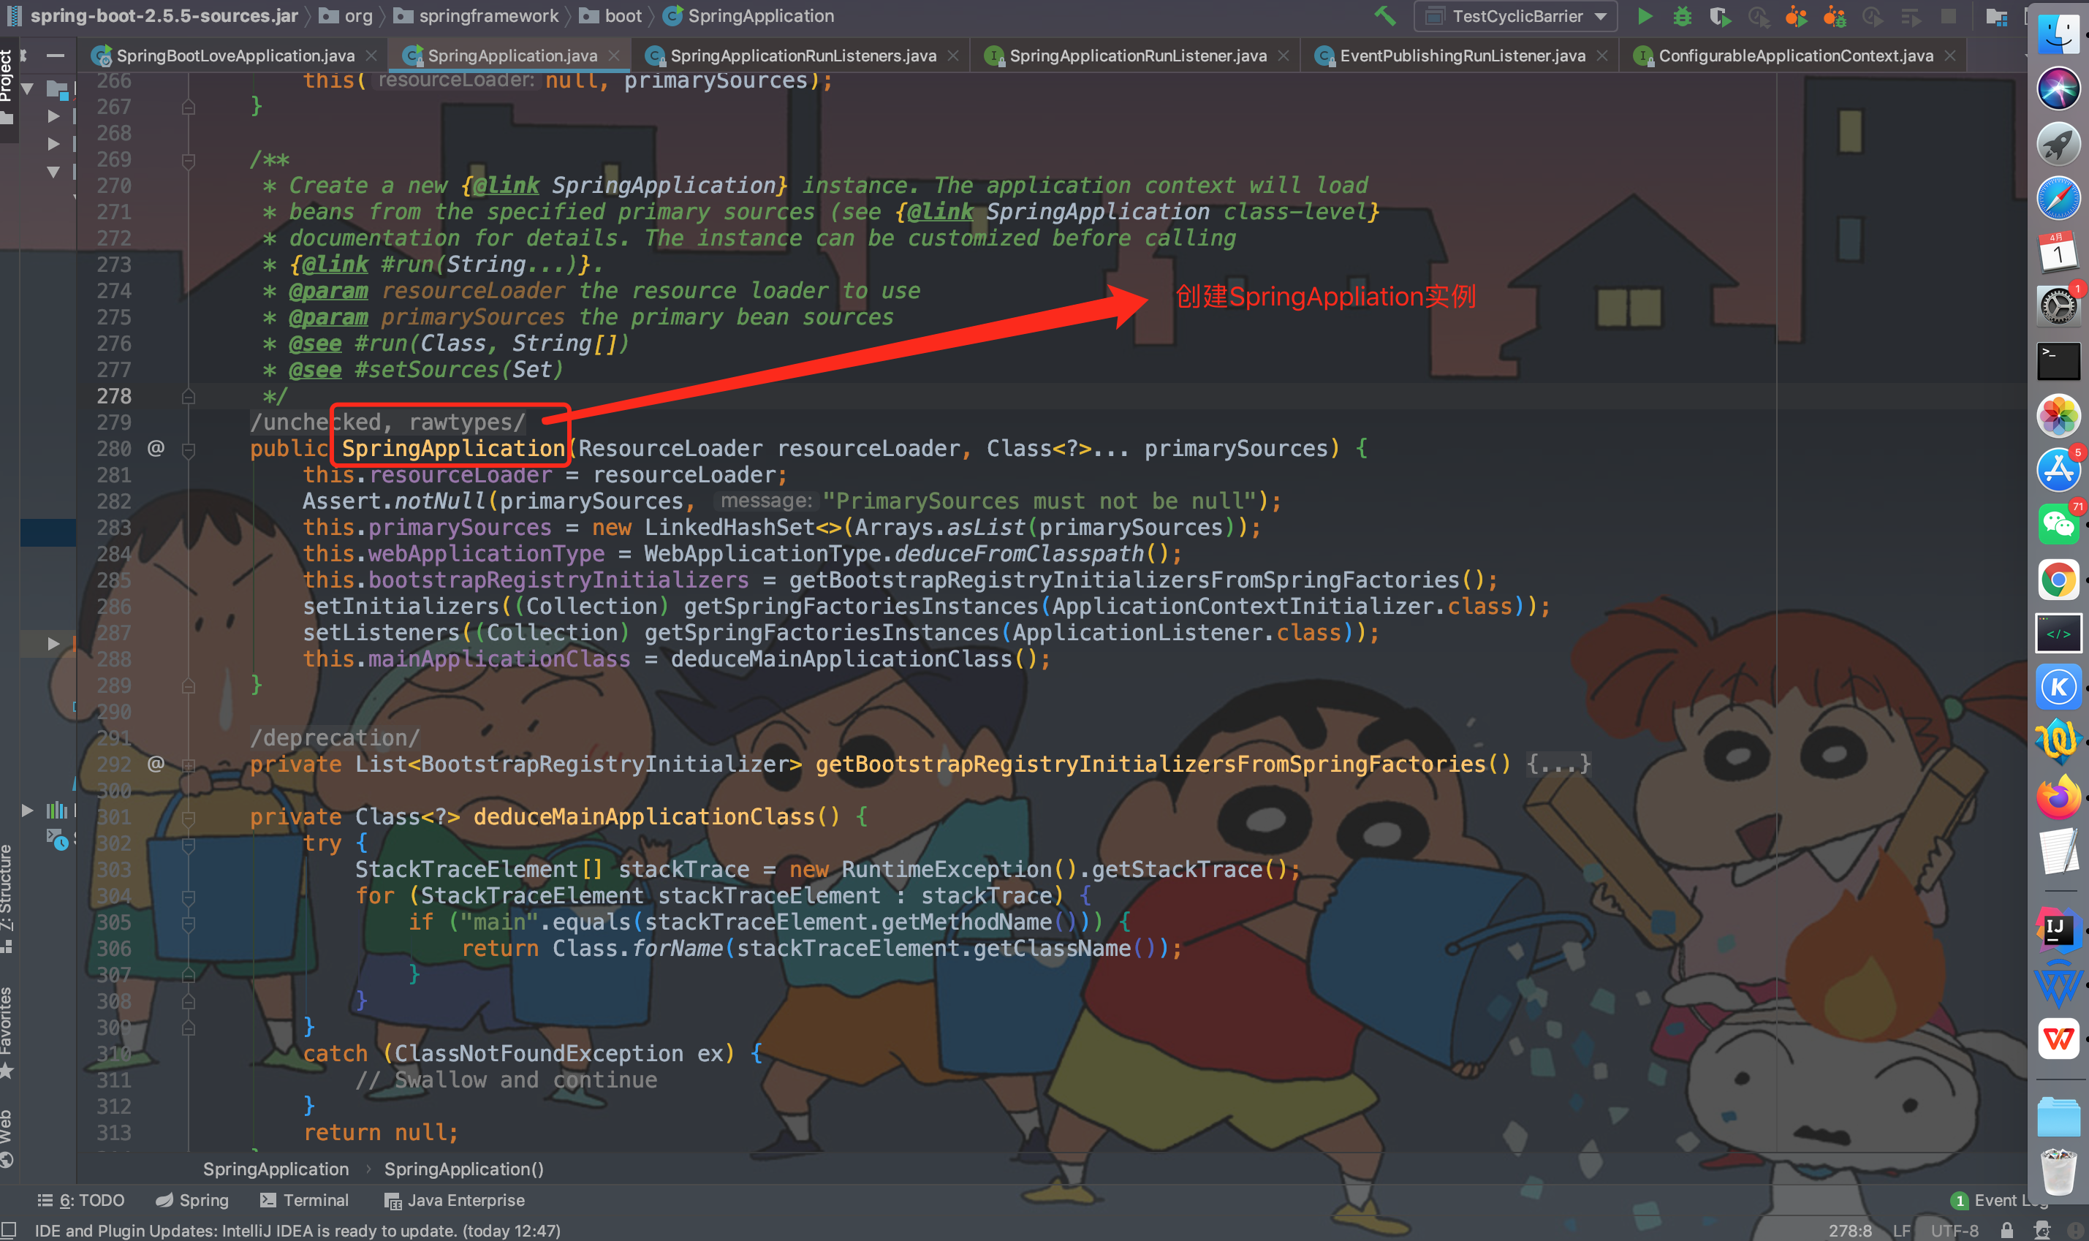The width and height of the screenshot is (2089, 1241).
Task: Click the spring-boot-2.5.5-sources.jar breadcrumb
Action: coord(154,16)
